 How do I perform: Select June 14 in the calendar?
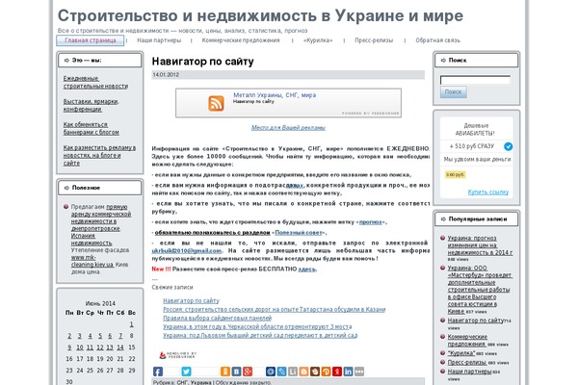(x=120, y=347)
